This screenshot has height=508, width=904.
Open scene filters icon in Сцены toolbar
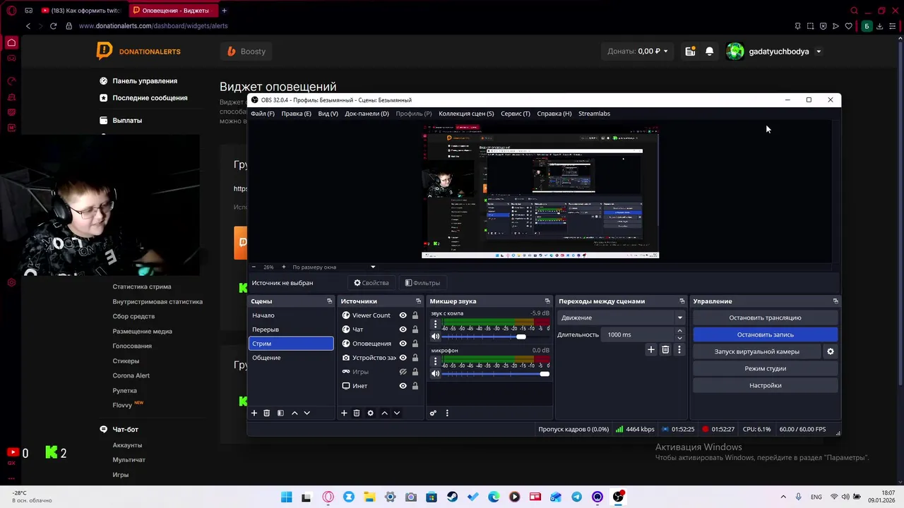coord(280,413)
